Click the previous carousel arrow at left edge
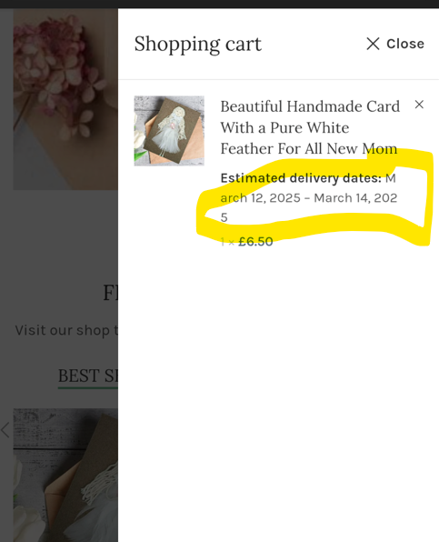439x542 pixels. (5, 430)
